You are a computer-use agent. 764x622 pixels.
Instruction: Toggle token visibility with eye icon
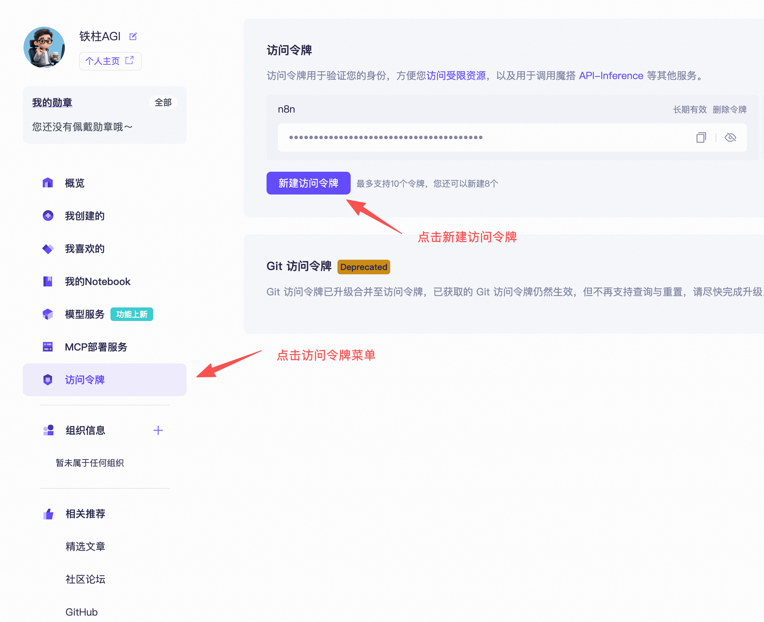tap(730, 138)
